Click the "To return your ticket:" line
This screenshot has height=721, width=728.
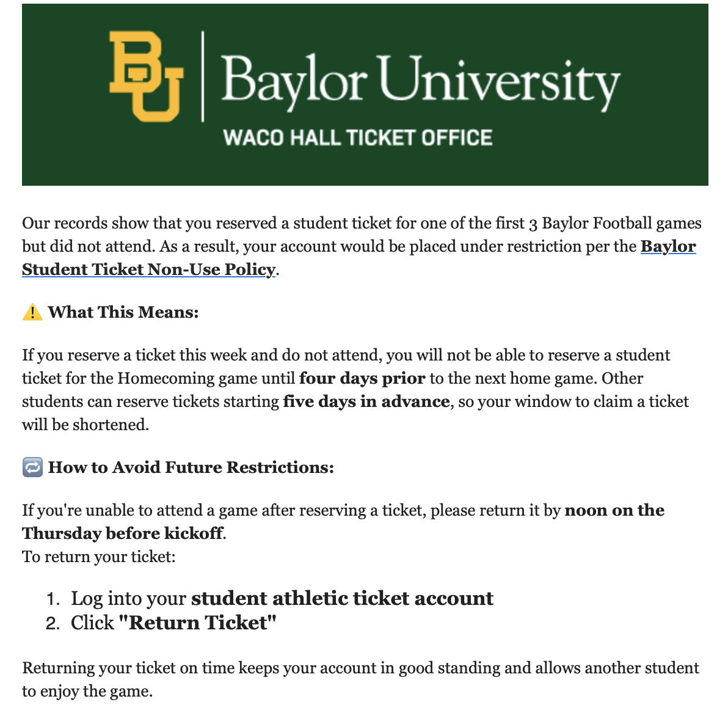click(x=99, y=557)
